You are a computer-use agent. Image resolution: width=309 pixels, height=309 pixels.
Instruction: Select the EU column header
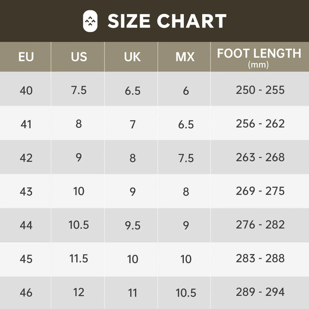26,57
